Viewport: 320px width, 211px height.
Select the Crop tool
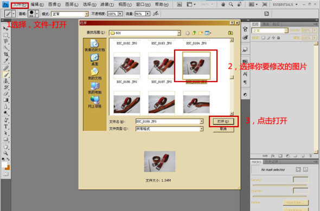pyautogui.click(x=6, y=54)
